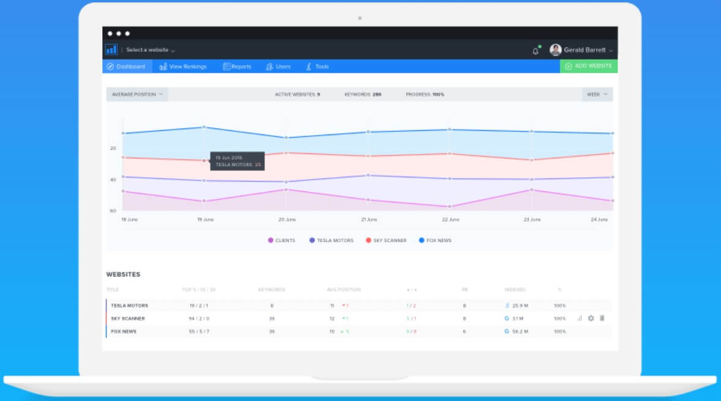Toggle Sky Scanner series in chart legend
Image resolution: width=721 pixels, height=401 pixels.
[386, 240]
